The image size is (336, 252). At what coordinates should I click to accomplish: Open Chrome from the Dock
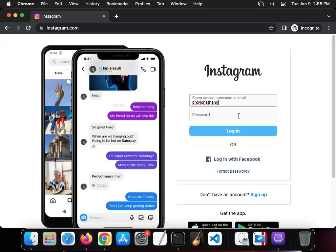click(x=105, y=239)
